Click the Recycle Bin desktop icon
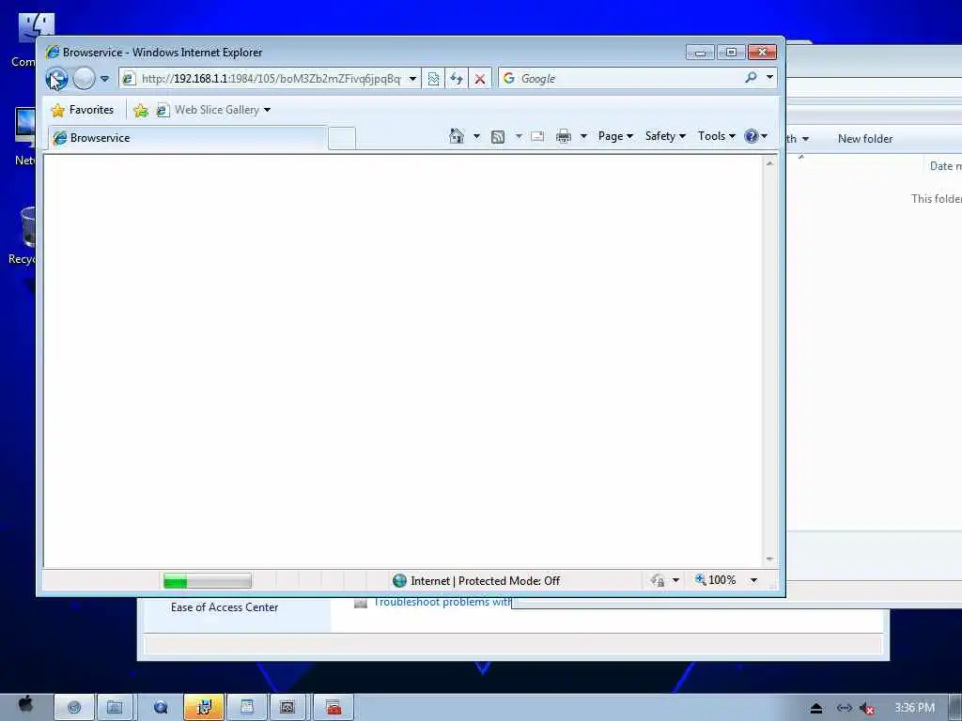This screenshot has height=721, width=962. coord(23,236)
